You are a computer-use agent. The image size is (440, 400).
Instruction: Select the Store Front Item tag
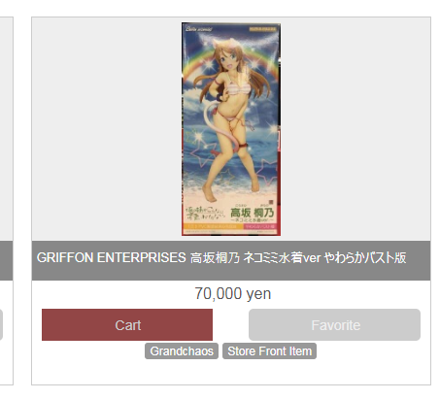(269, 351)
